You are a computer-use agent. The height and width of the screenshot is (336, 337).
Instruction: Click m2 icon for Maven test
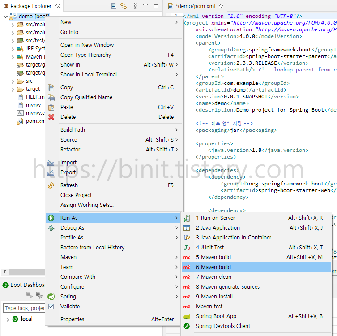coord(187,307)
